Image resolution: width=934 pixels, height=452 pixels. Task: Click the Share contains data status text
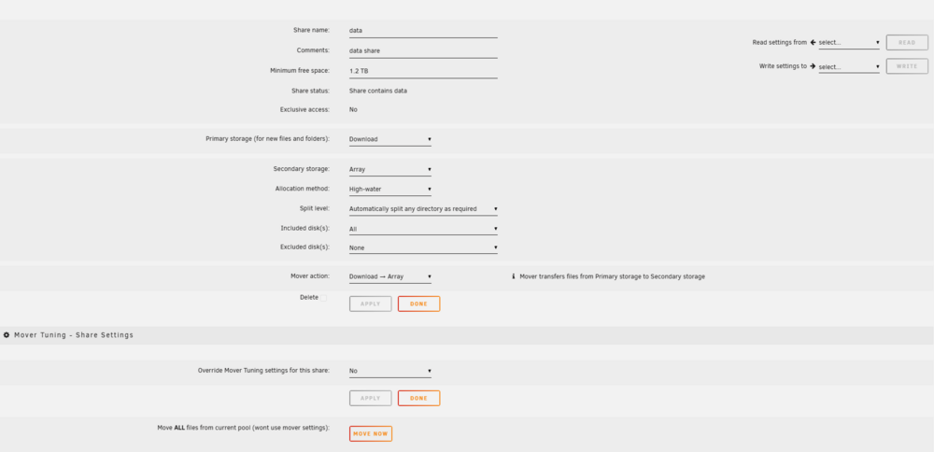pos(378,92)
